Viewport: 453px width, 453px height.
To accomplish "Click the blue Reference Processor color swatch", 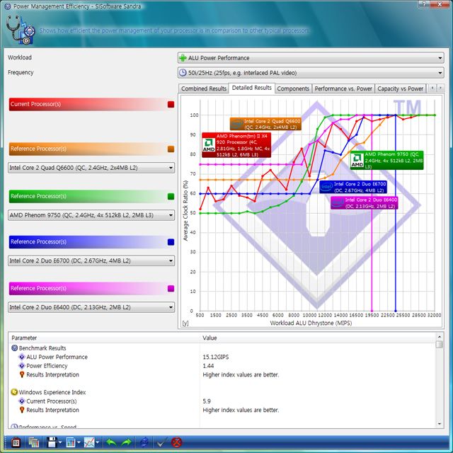I will pyautogui.click(x=171, y=242).
